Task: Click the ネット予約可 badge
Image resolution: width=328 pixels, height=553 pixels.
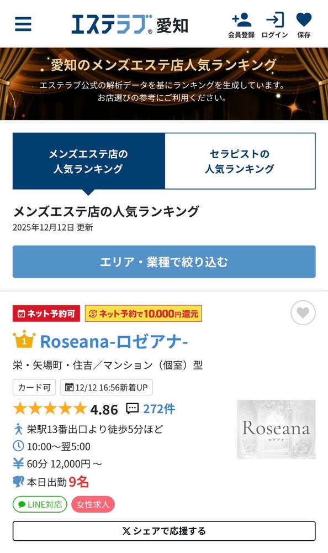Action: pyautogui.click(x=46, y=314)
